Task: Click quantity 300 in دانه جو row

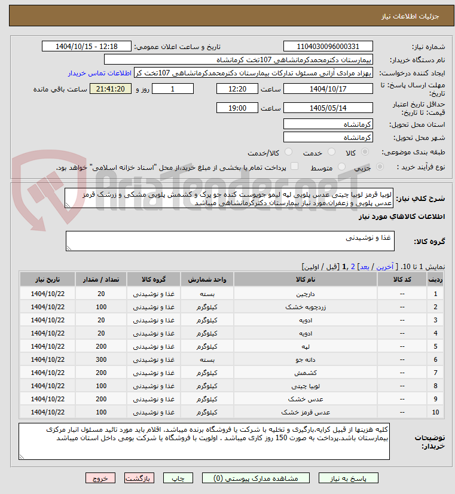Action: 101,359
